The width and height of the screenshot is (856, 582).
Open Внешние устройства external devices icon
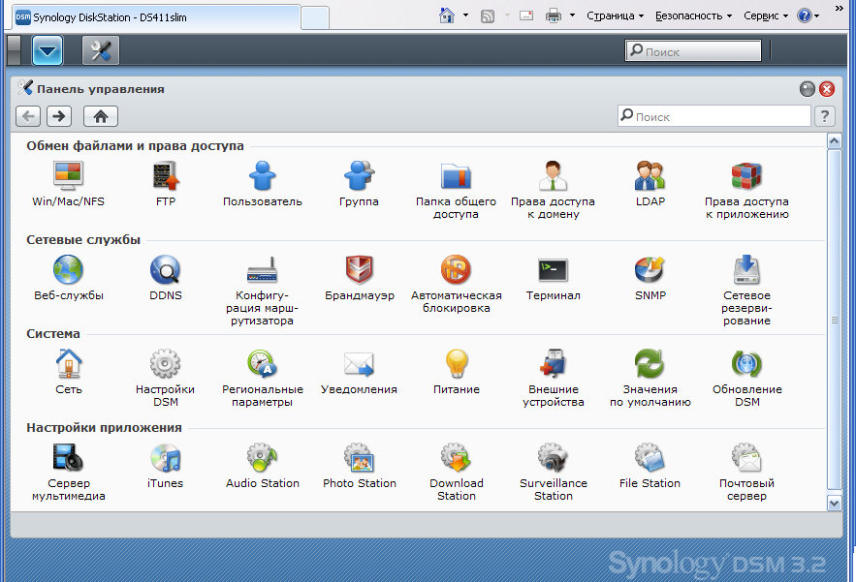coord(553,363)
